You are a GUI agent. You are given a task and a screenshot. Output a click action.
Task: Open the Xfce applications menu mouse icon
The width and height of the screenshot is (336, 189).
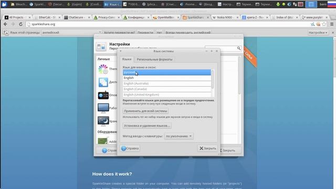click(x=4, y=4)
